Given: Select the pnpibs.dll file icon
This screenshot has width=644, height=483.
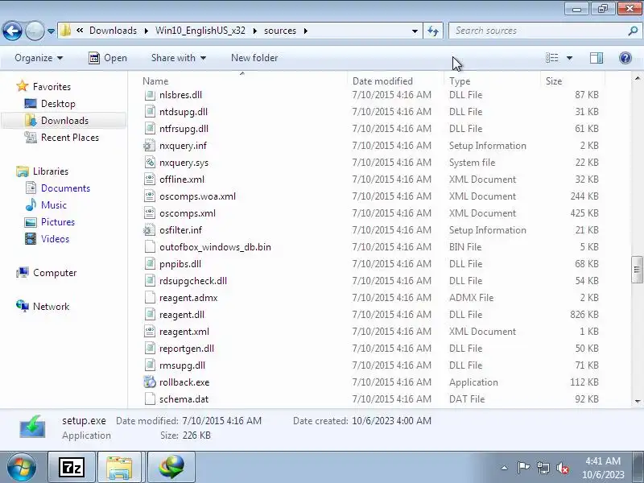Looking at the screenshot, I should pyautogui.click(x=150, y=264).
